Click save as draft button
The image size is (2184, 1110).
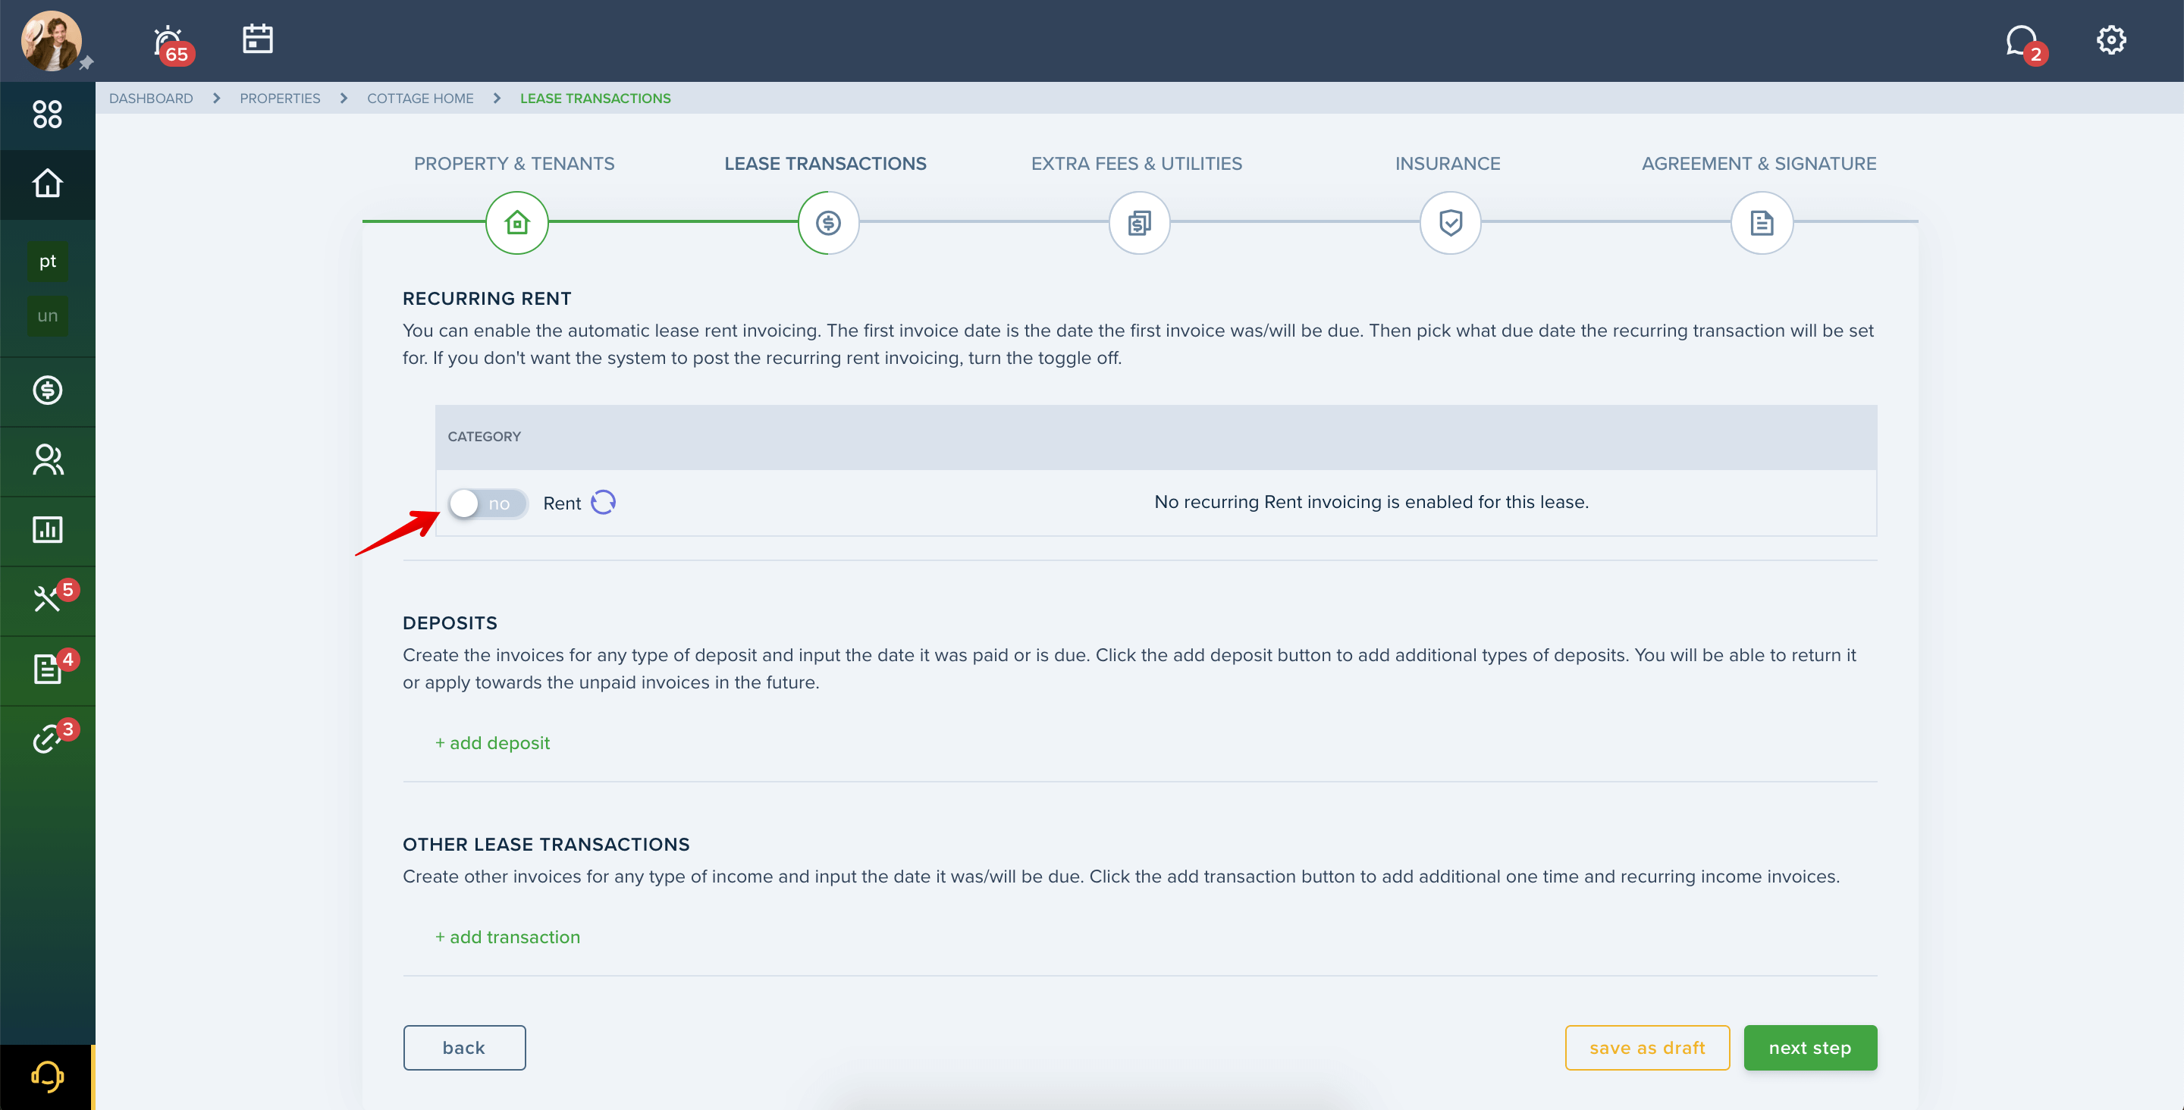[x=1646, y=1048]
